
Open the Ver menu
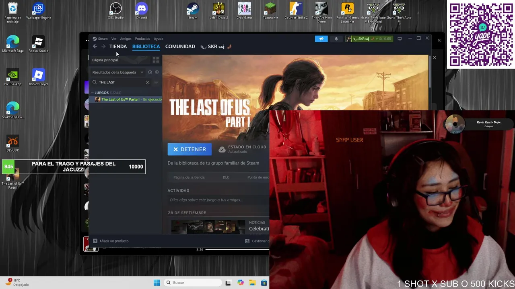(x=114, y=39)
